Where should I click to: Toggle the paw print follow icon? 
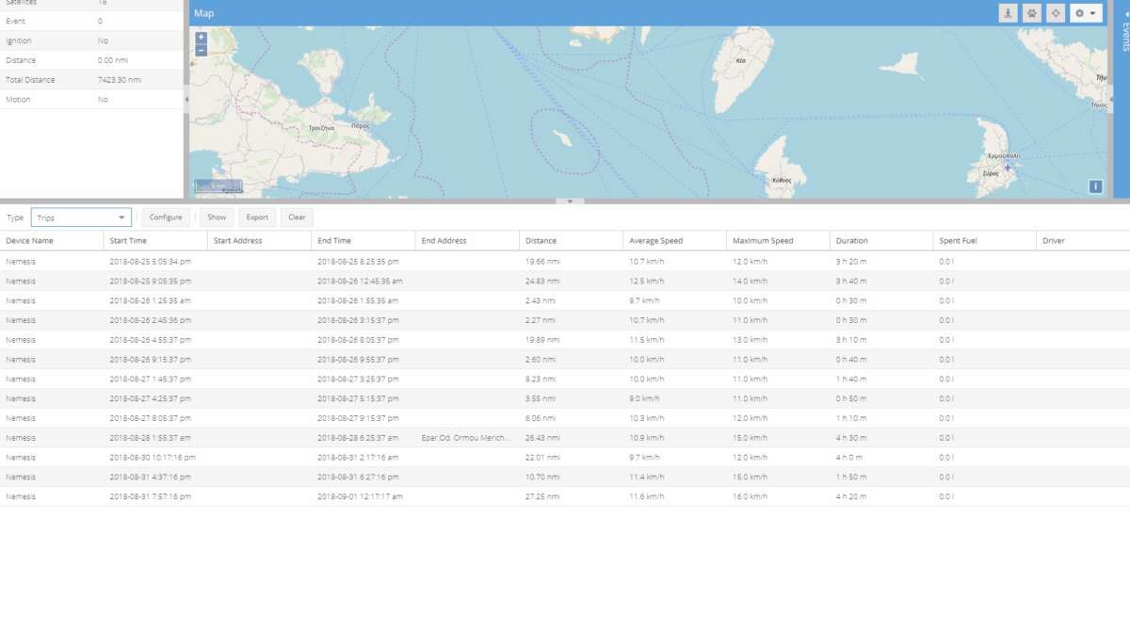(x=1032, y=13)
